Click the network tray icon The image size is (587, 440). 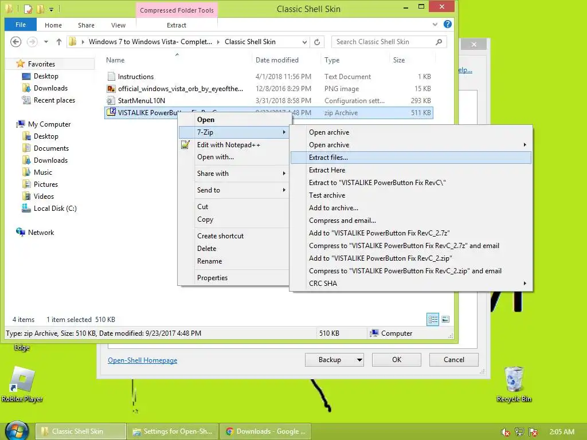[x=519, y=432]
